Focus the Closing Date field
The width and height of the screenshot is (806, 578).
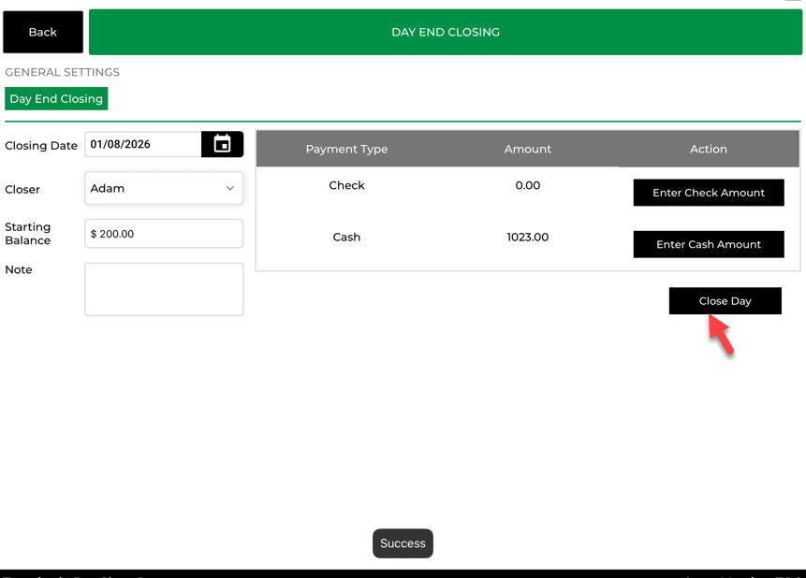[x=143, y=144]
